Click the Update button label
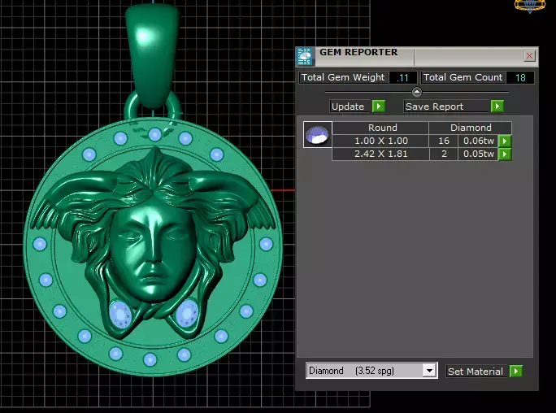556x413 pixels. [x=348, y=107]
